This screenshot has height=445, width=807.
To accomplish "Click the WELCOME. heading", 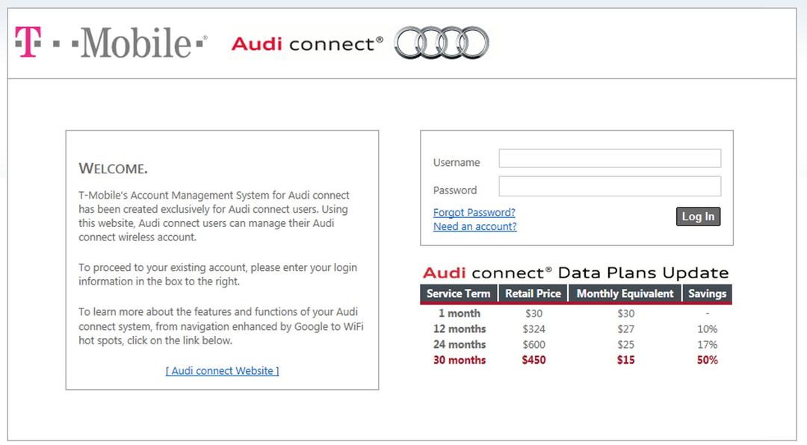I will click(x=113, y=168).
